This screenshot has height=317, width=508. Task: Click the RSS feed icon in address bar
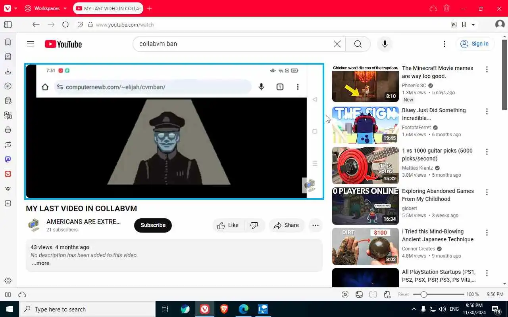(454, 25)
